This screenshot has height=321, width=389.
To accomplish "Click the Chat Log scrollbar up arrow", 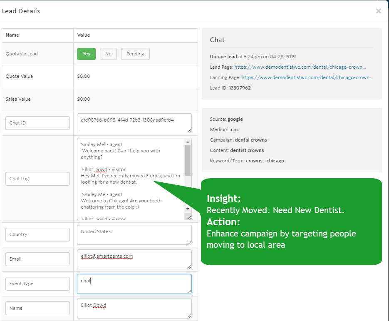I will pyautogui.click(x=188, y=142).
